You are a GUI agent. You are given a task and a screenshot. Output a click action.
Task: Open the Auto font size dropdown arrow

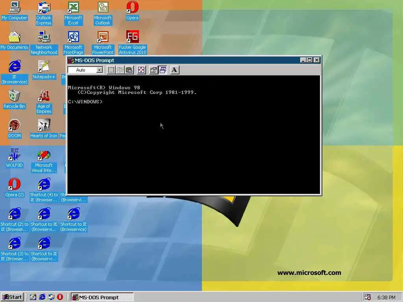pyautogui.click(x=100, y=70)
